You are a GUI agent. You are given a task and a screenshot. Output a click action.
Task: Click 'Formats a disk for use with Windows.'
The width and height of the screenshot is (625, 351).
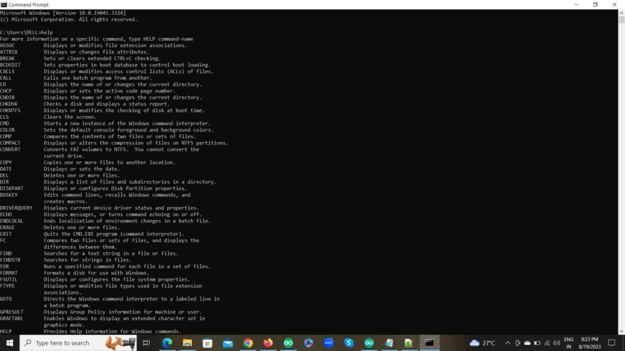point(96,273)
